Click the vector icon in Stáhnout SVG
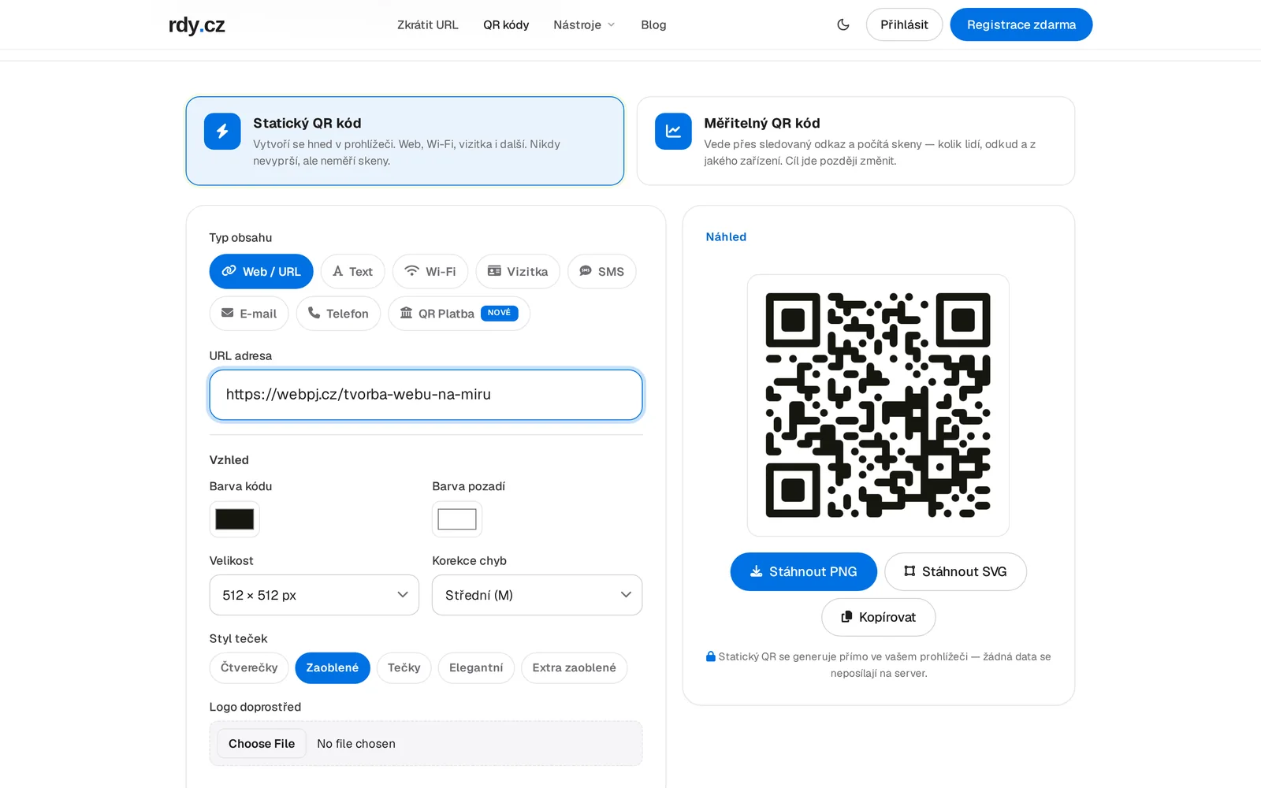1261x788 pixels. [909, 571]
